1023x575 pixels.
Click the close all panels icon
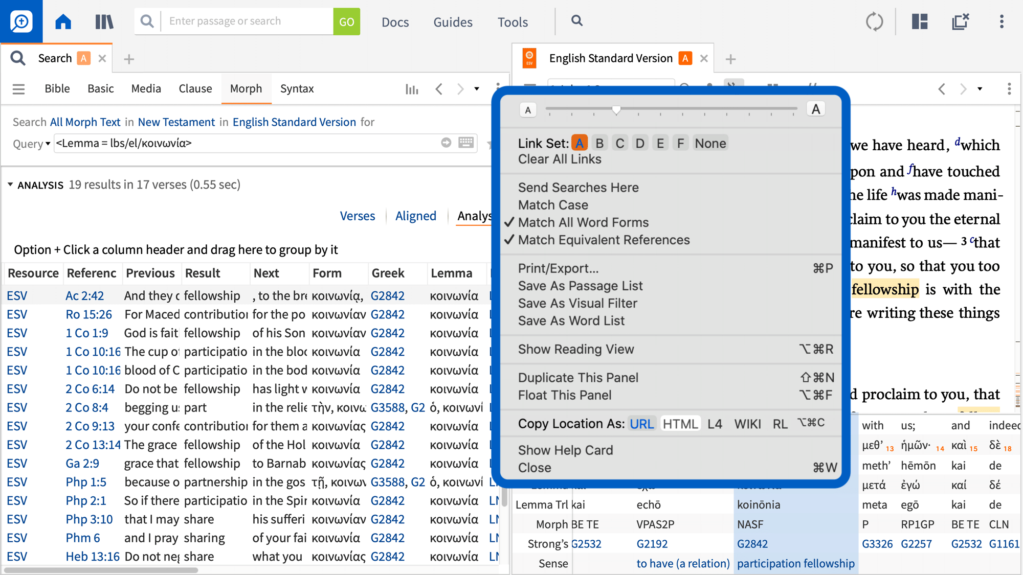point(960,21)
